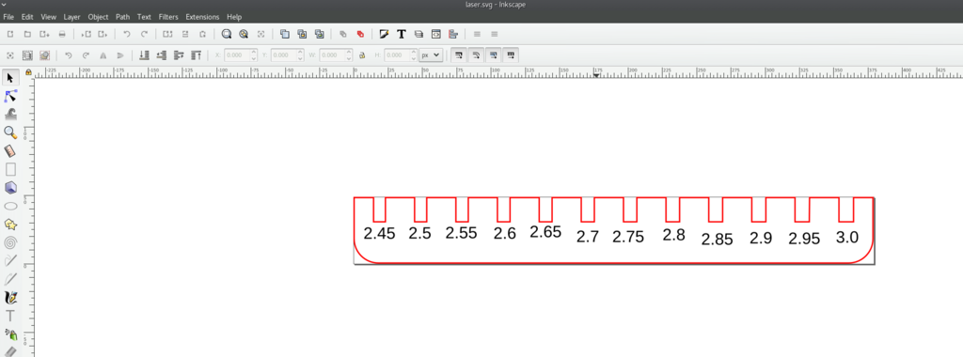Image resolution: width=963 pixels, height=357 pixels.
Task: Rotate selection 90° clockwise
Action: coord(86,55)
